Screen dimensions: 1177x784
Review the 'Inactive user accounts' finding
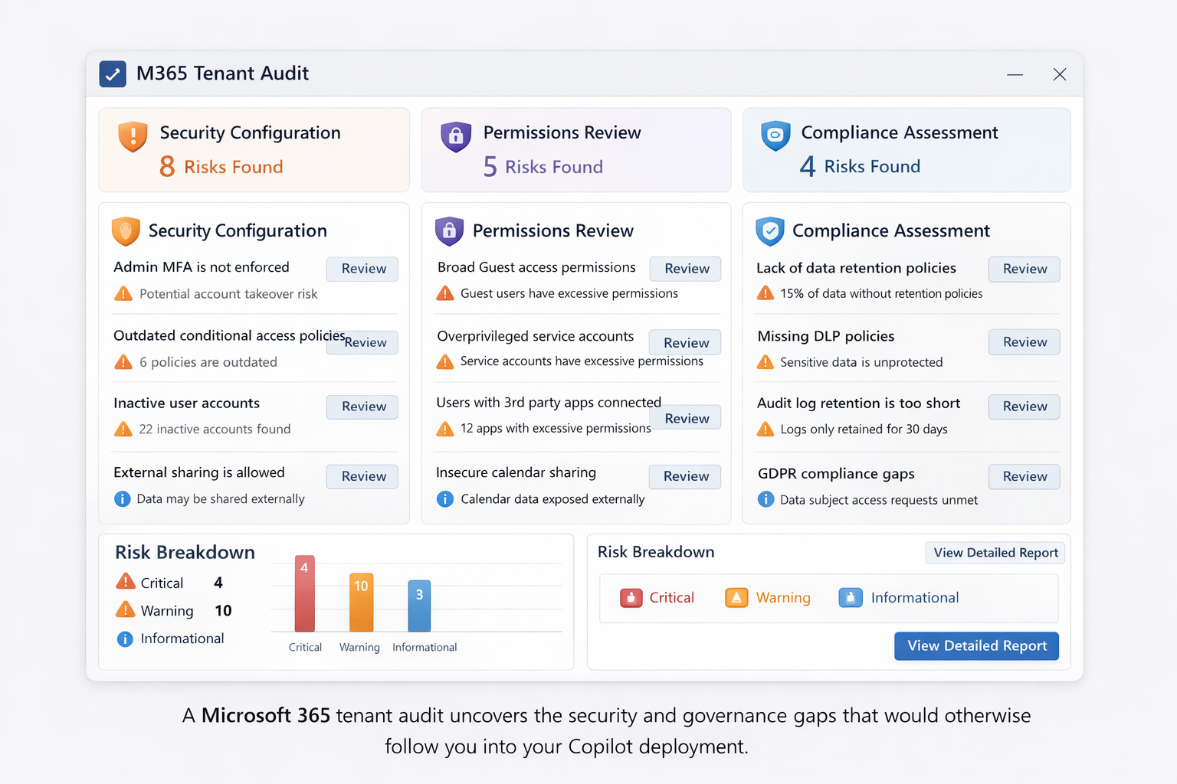pyautogui.click(x=362, y=407)
